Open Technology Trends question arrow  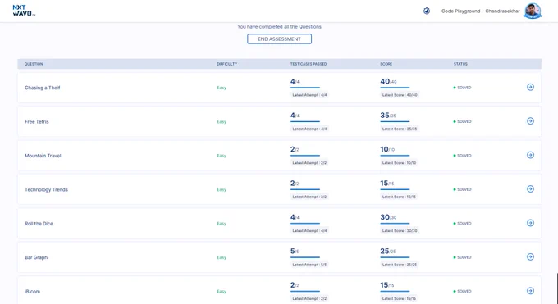530,188
